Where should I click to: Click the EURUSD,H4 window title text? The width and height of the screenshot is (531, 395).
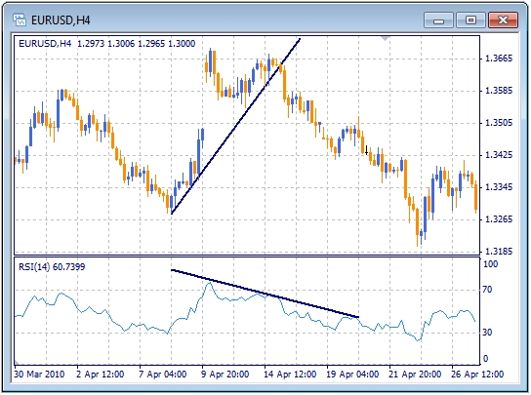coord(61,20)
